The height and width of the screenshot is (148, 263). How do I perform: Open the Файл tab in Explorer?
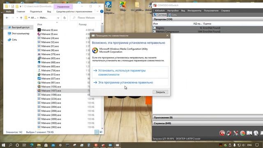[x=8, y=12]
